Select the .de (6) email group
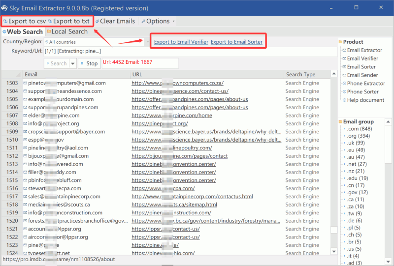Screen dimensions: 394x266 (354, 221)
